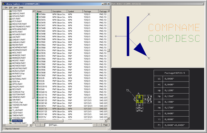Click the BC546A part icon
The image size is (207, 133).
[x=38, y=14]
